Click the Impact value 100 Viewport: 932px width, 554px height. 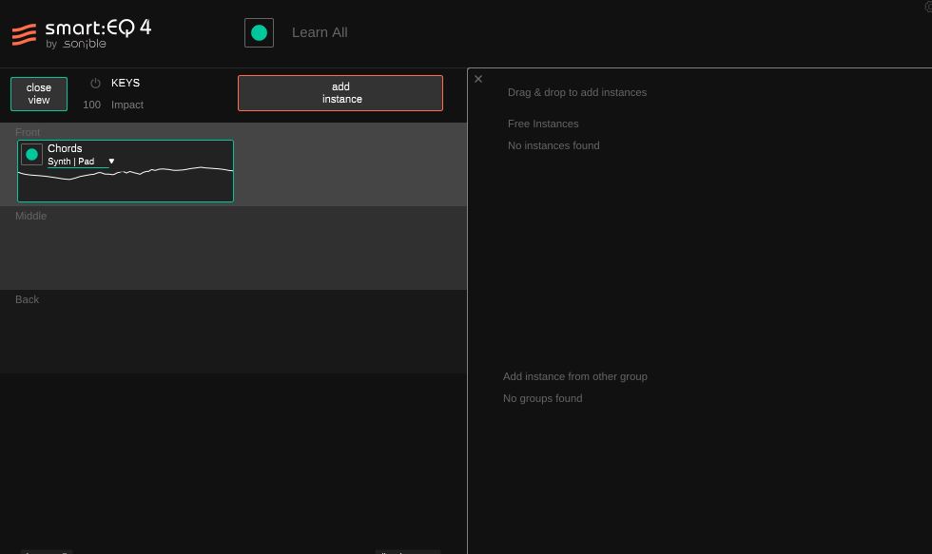pyautogui.click(x=91, y=105)
